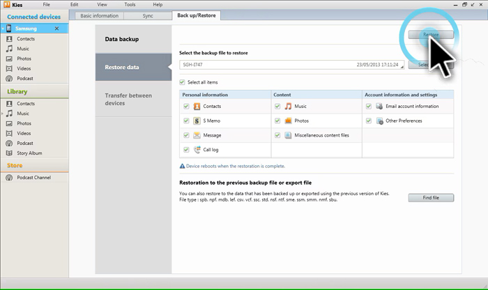Open Story Album in Library

(29, 153)
